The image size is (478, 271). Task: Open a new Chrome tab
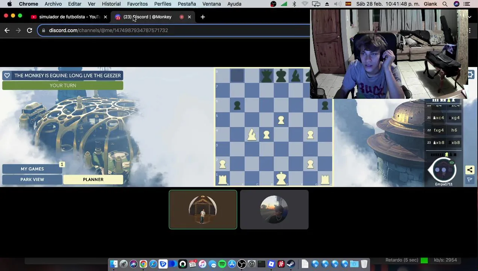[203, 17]
